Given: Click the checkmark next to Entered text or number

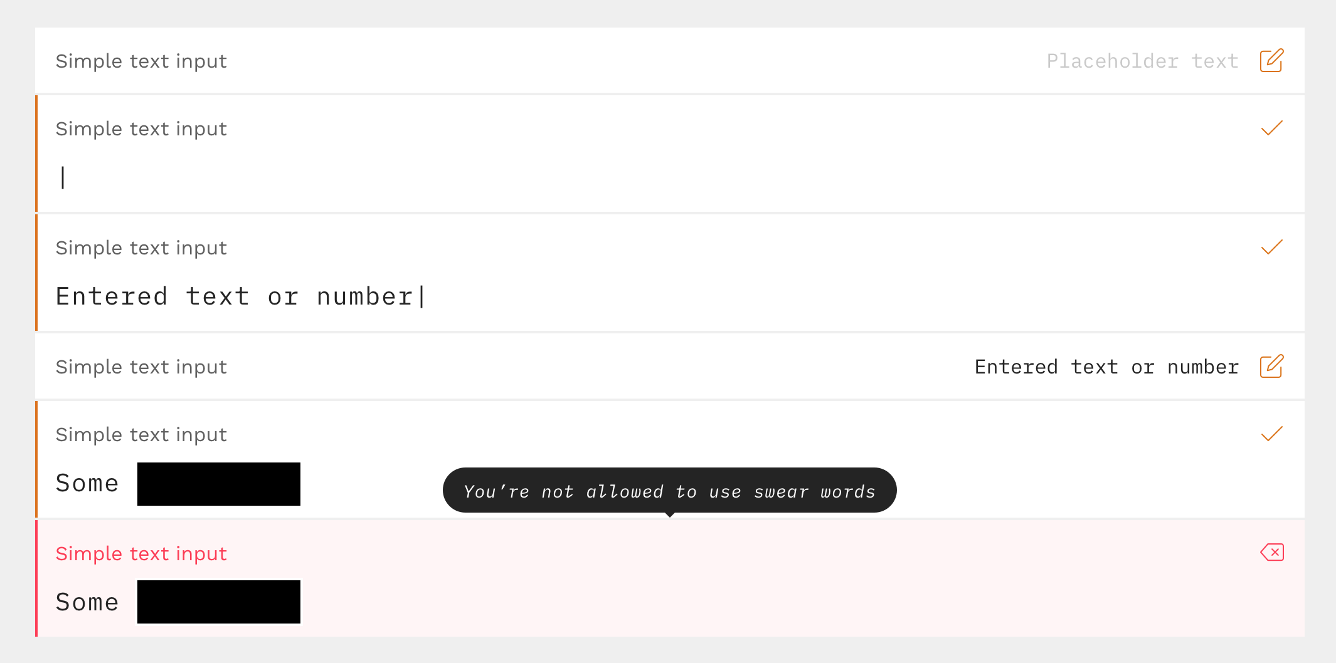Looking at the screenshot, I should [x=1271, y=247].
